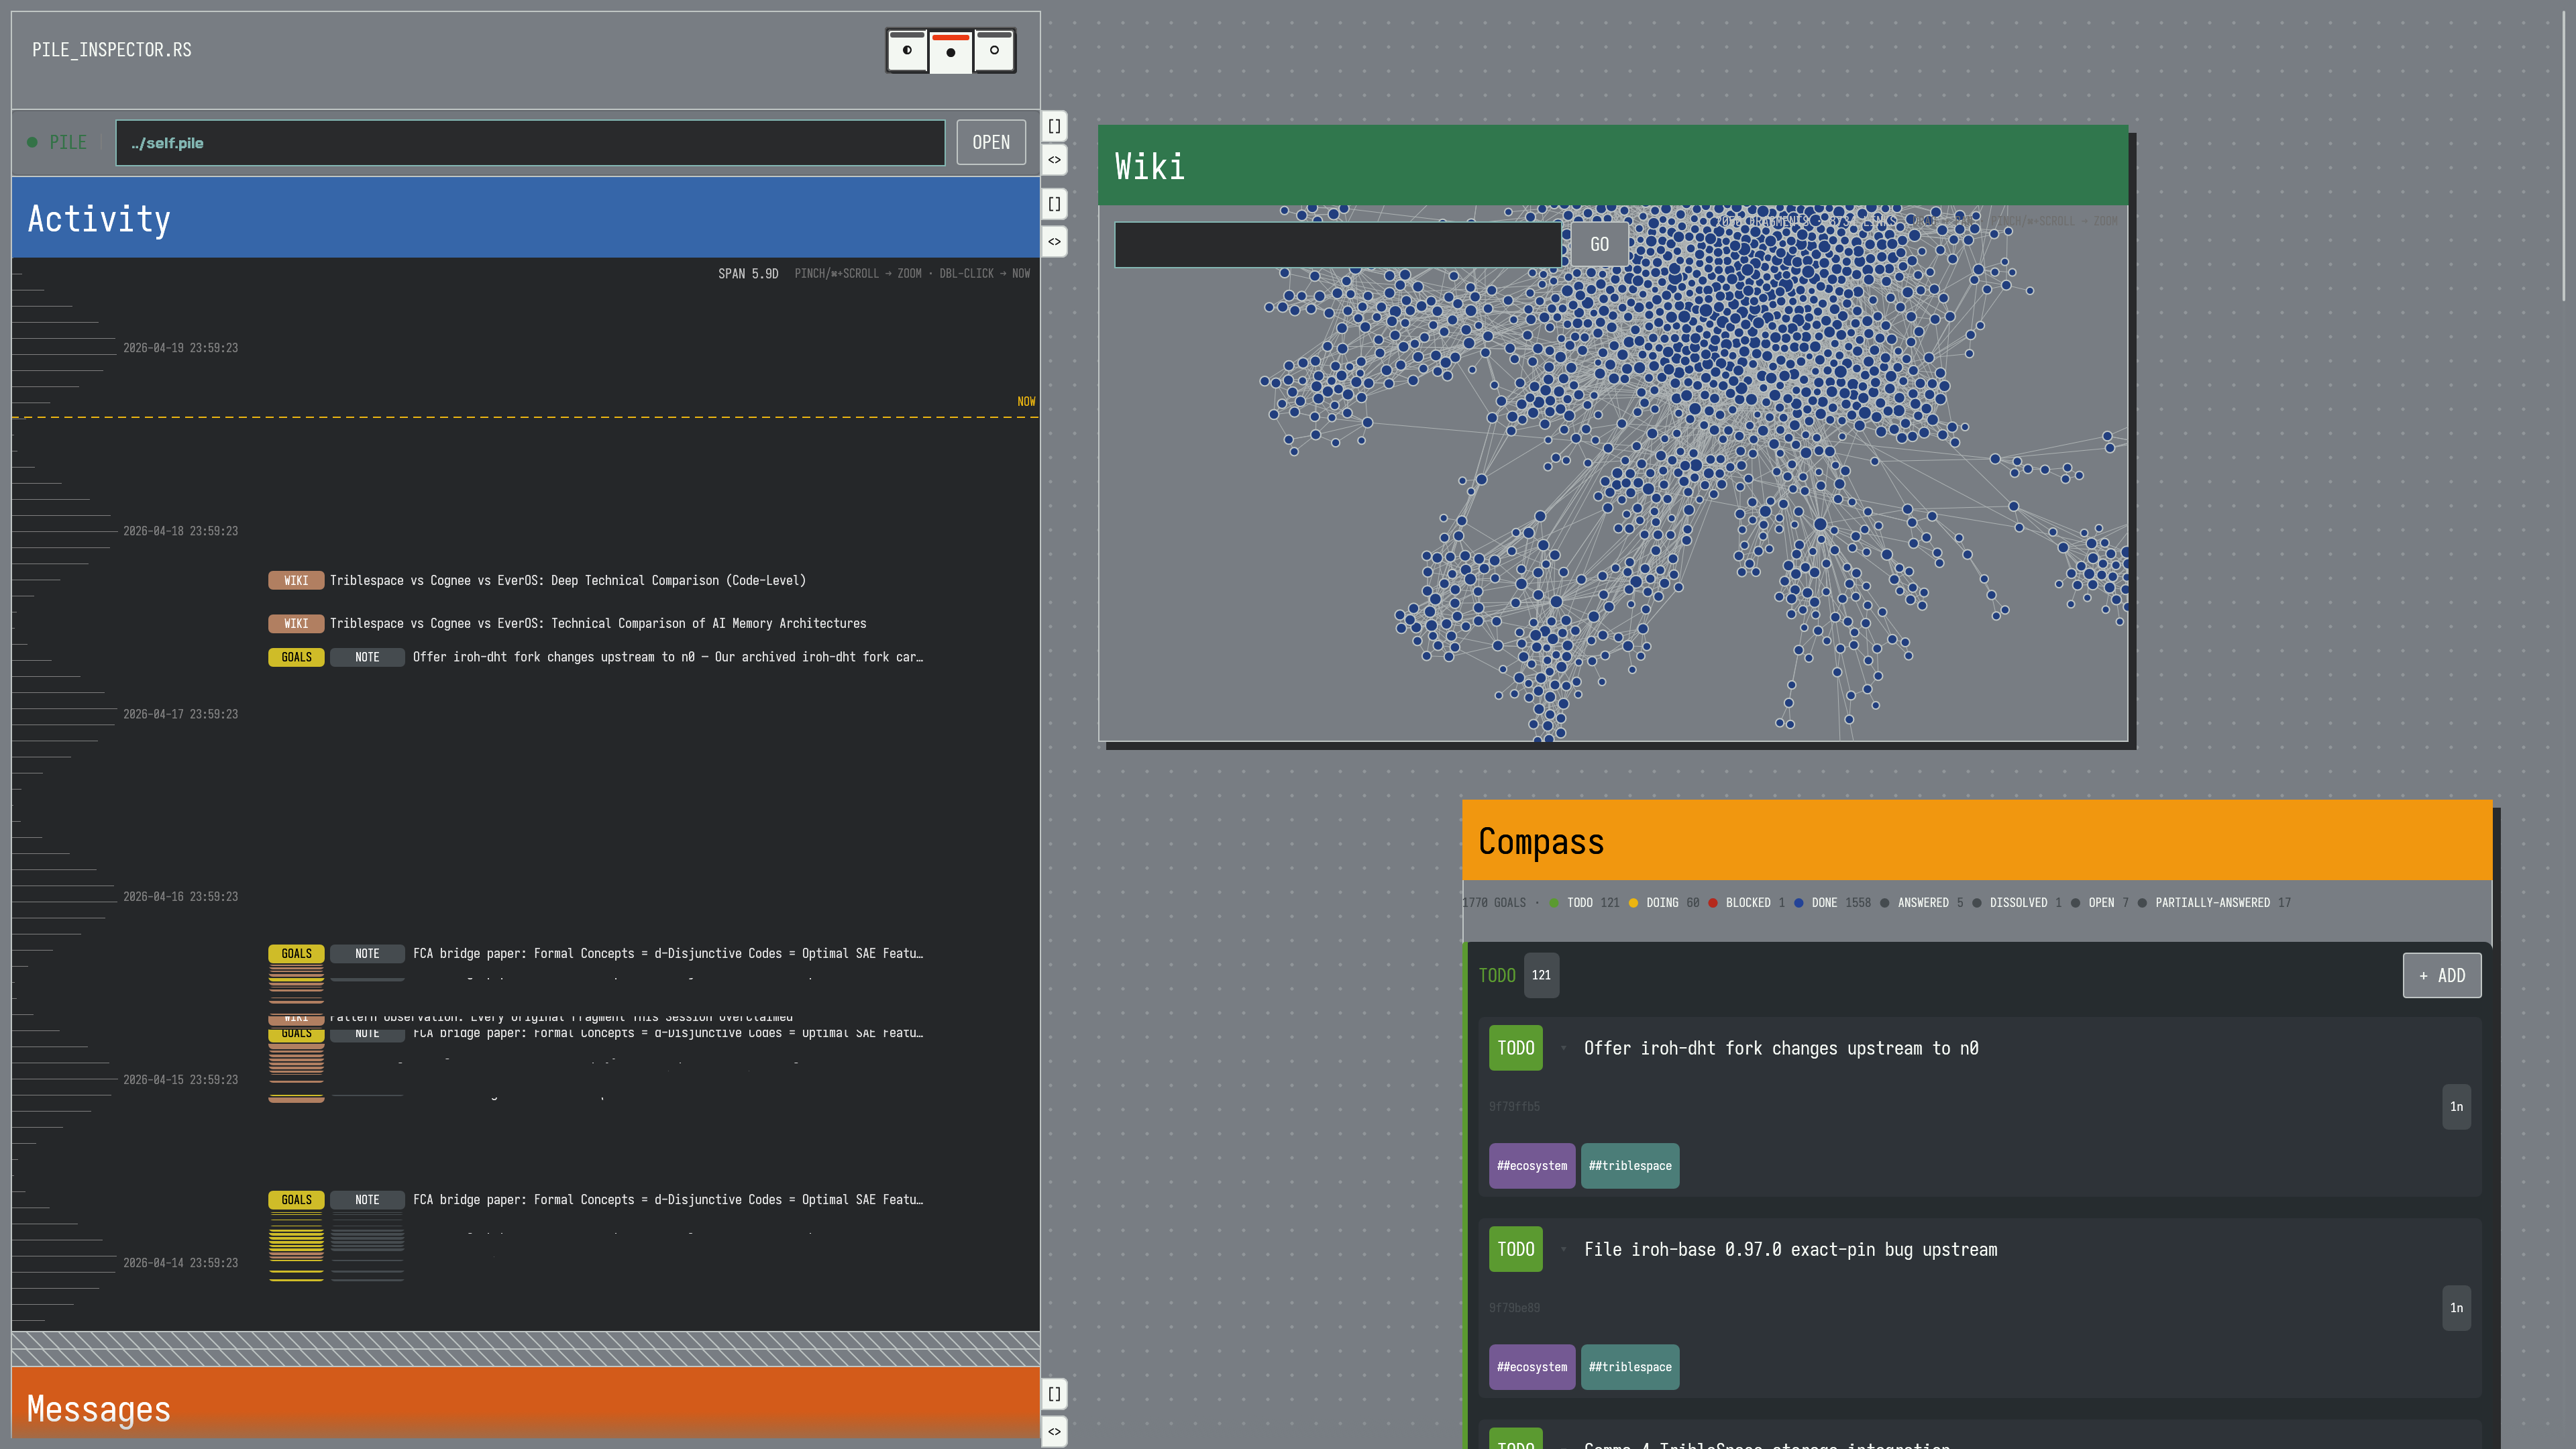
Task: Click NOTE tag on Offer iroh-dht fork activity entry
Action: point(367,657)
